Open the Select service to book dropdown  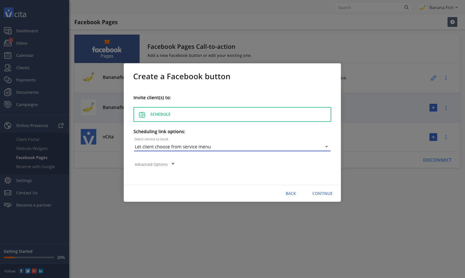pyautogui.click(x=232, y=147)
